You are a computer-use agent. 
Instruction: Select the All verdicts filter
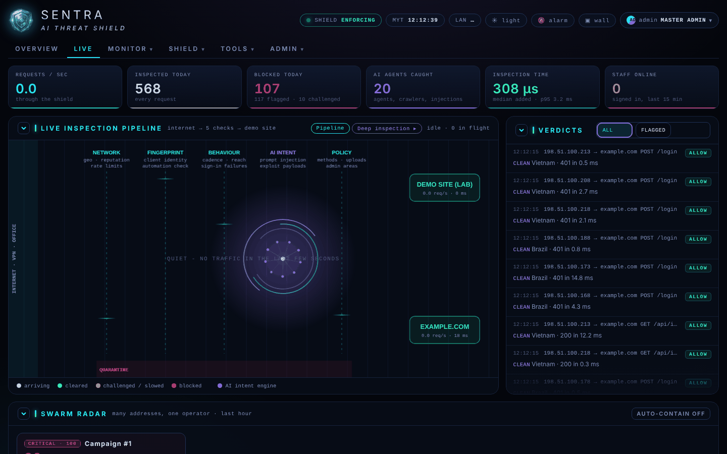tap(614, 130)
